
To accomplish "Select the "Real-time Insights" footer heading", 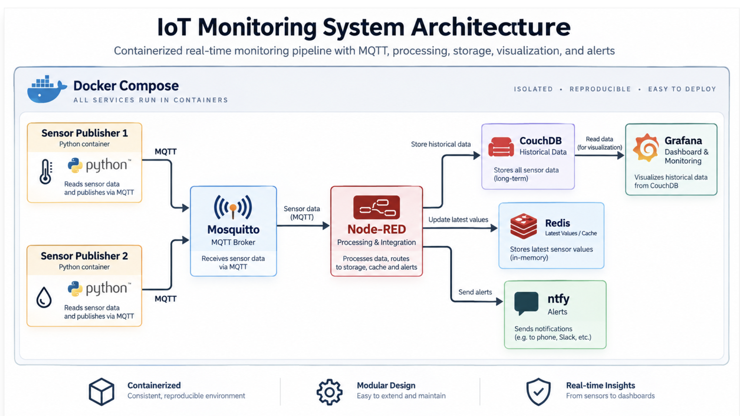I will click(x=600, y=385).
